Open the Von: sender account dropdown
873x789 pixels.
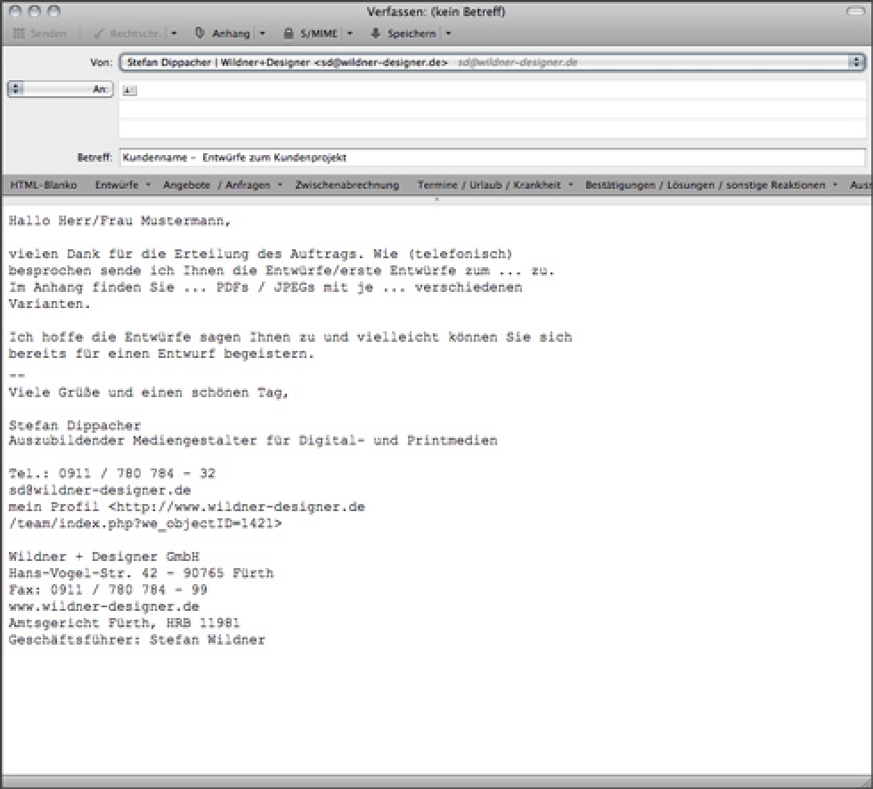tap(855, 62)
